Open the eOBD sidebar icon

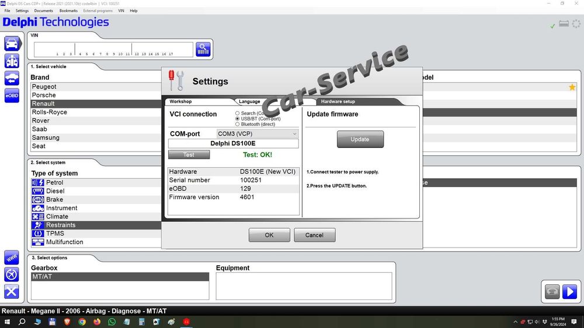(12, 96)
